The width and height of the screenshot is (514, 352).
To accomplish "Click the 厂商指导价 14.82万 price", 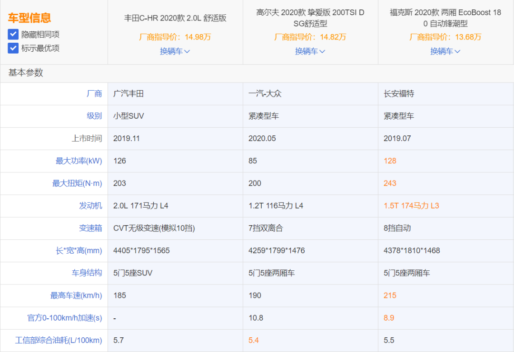I will (310, 37).
